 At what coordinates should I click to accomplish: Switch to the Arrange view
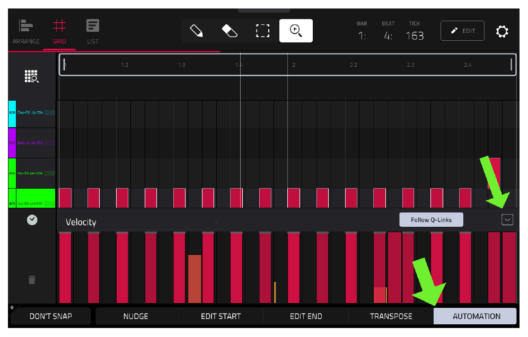point(26,31)
